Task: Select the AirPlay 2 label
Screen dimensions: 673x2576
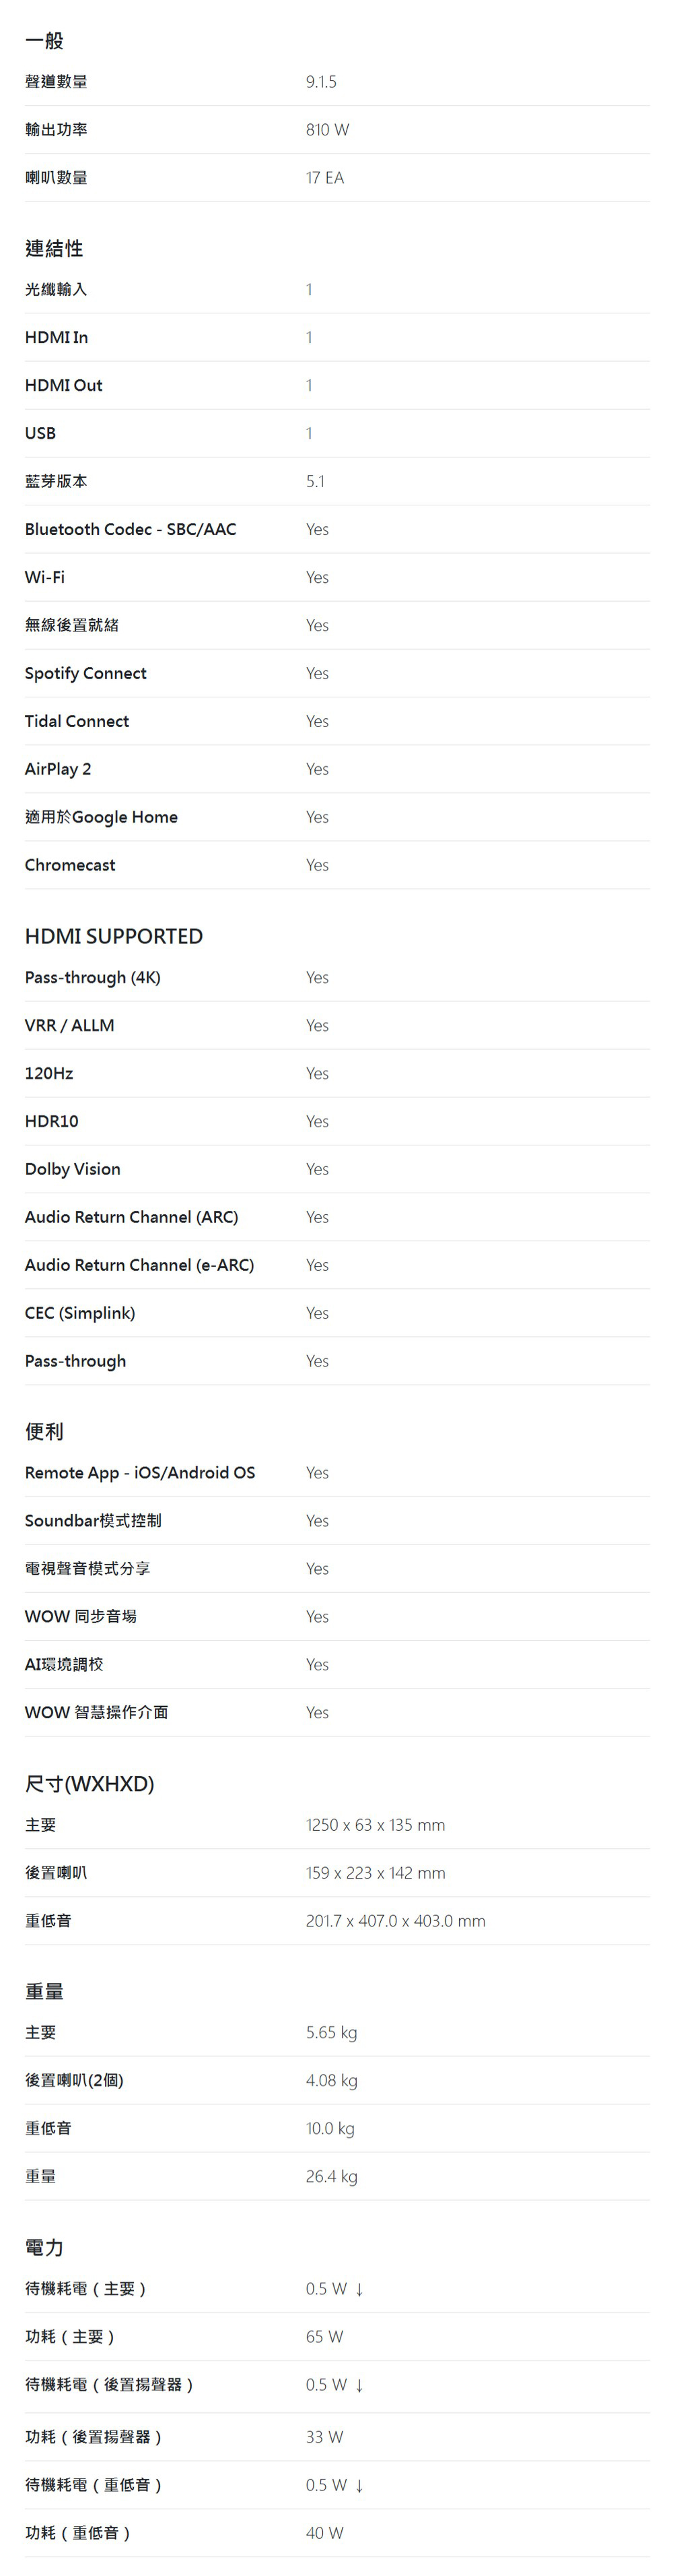Action: pyautogui.click(x=58, y=769)
